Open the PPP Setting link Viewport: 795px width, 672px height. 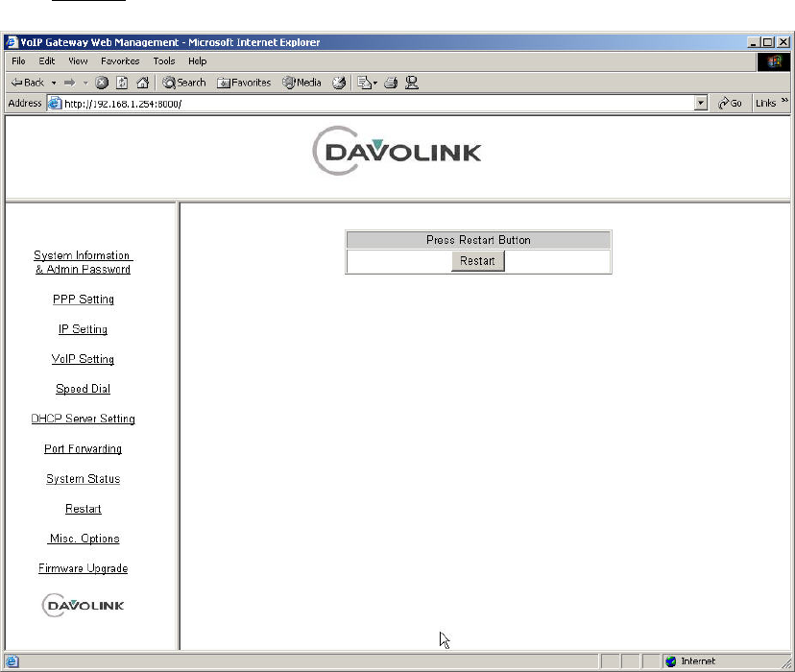[x=84, y=299]
